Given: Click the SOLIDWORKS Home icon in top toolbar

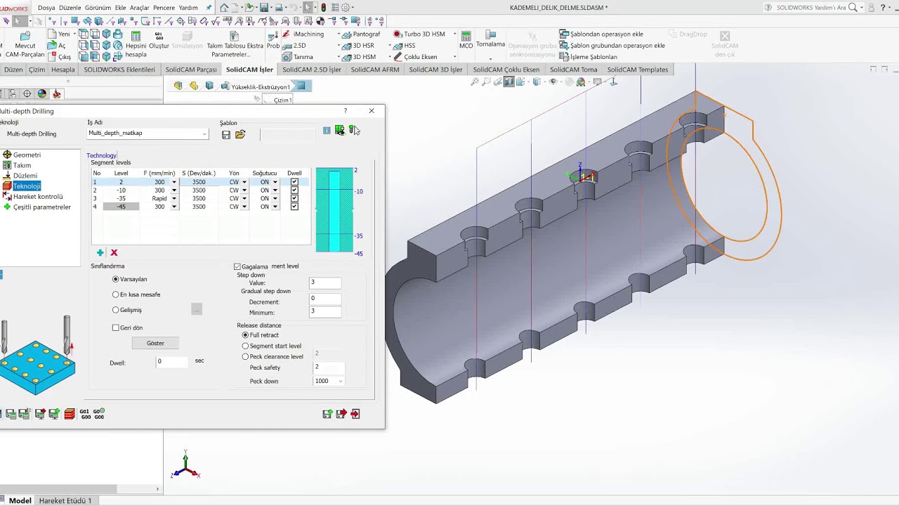Looking at the screenshot, I should pyautogui.click(x=224, y=8).
